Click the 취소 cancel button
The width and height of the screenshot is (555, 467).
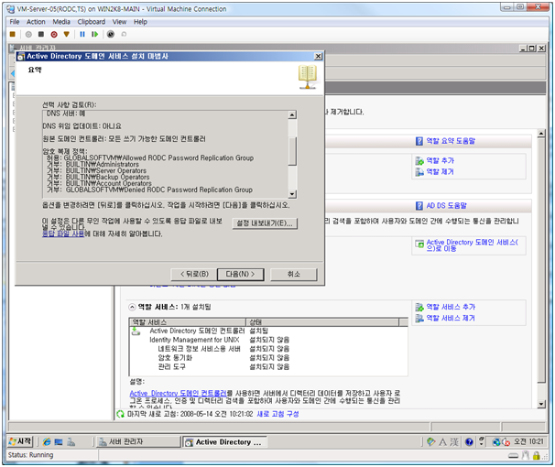[293, 274]
